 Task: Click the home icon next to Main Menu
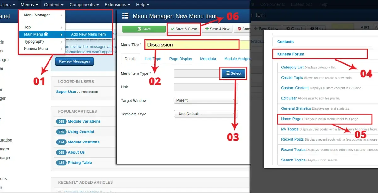click(46, 34)
